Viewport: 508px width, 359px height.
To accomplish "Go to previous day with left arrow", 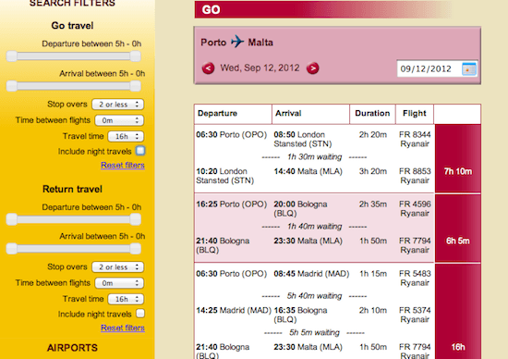I will click(x=208, y=68).
